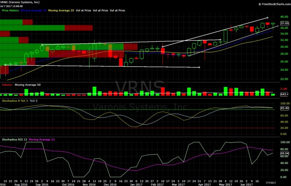Screen dimensions: 291x186
Task: Select the Dec 2016 date axis label
Action: point(110,184)
